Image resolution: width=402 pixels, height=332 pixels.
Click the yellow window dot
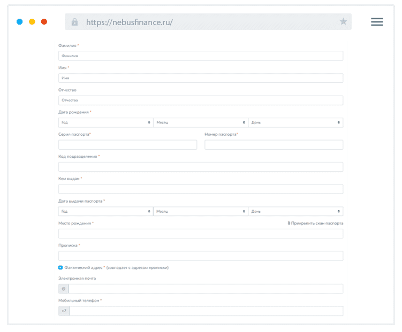tap(32, 22)
